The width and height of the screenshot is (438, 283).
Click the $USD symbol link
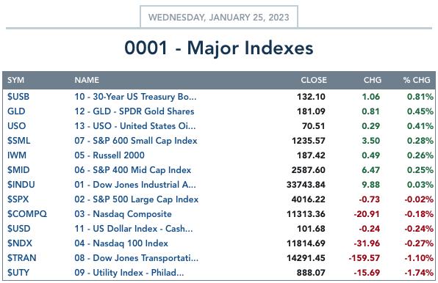[x=18, y=229]
